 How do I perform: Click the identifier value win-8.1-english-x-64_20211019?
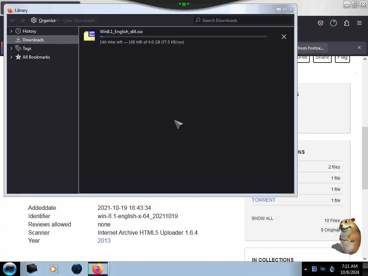point(138,216)
